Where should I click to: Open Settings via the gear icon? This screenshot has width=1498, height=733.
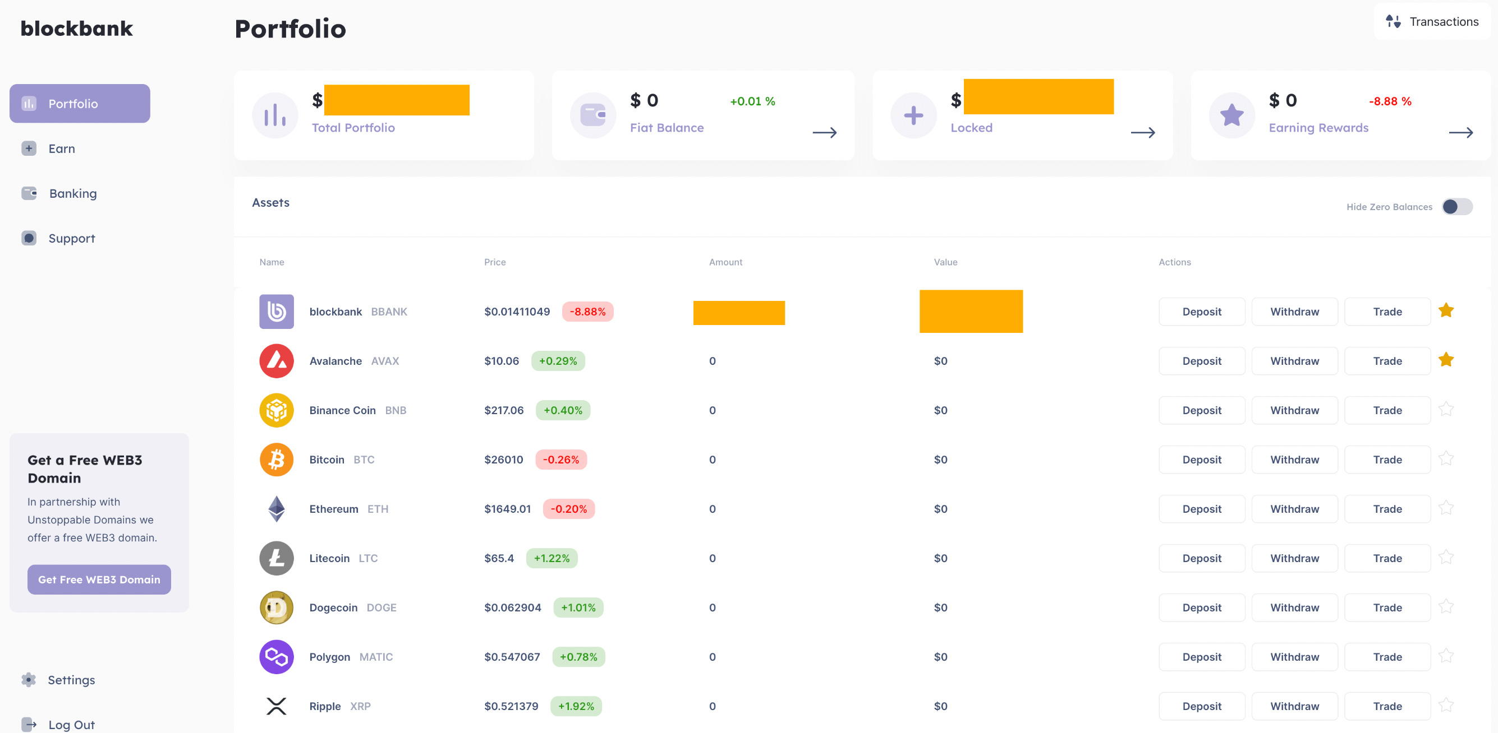(x=28, y=680)
